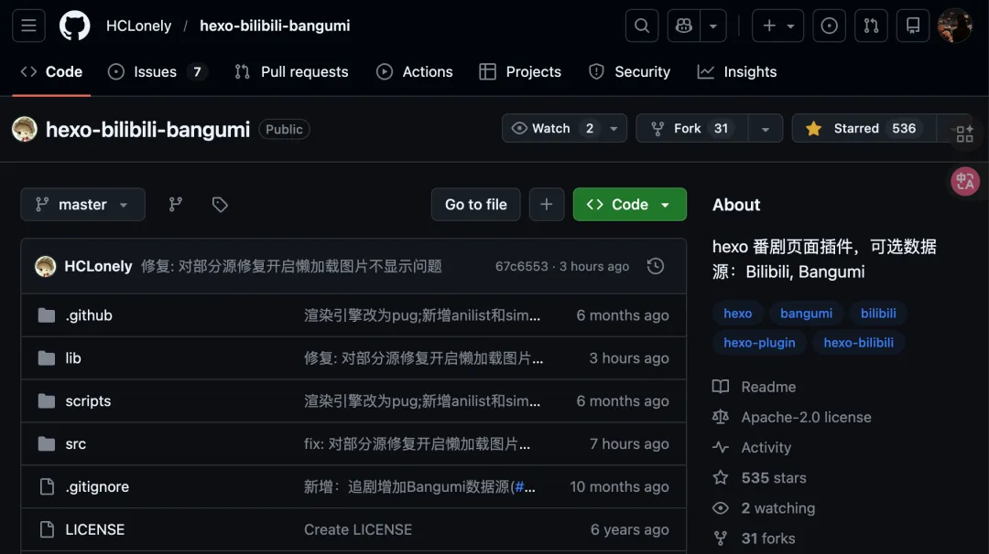The width and height of the screenshot is (989, 554).
Task: Click the repository owner avatar beside title
Action: click(25, 129)
